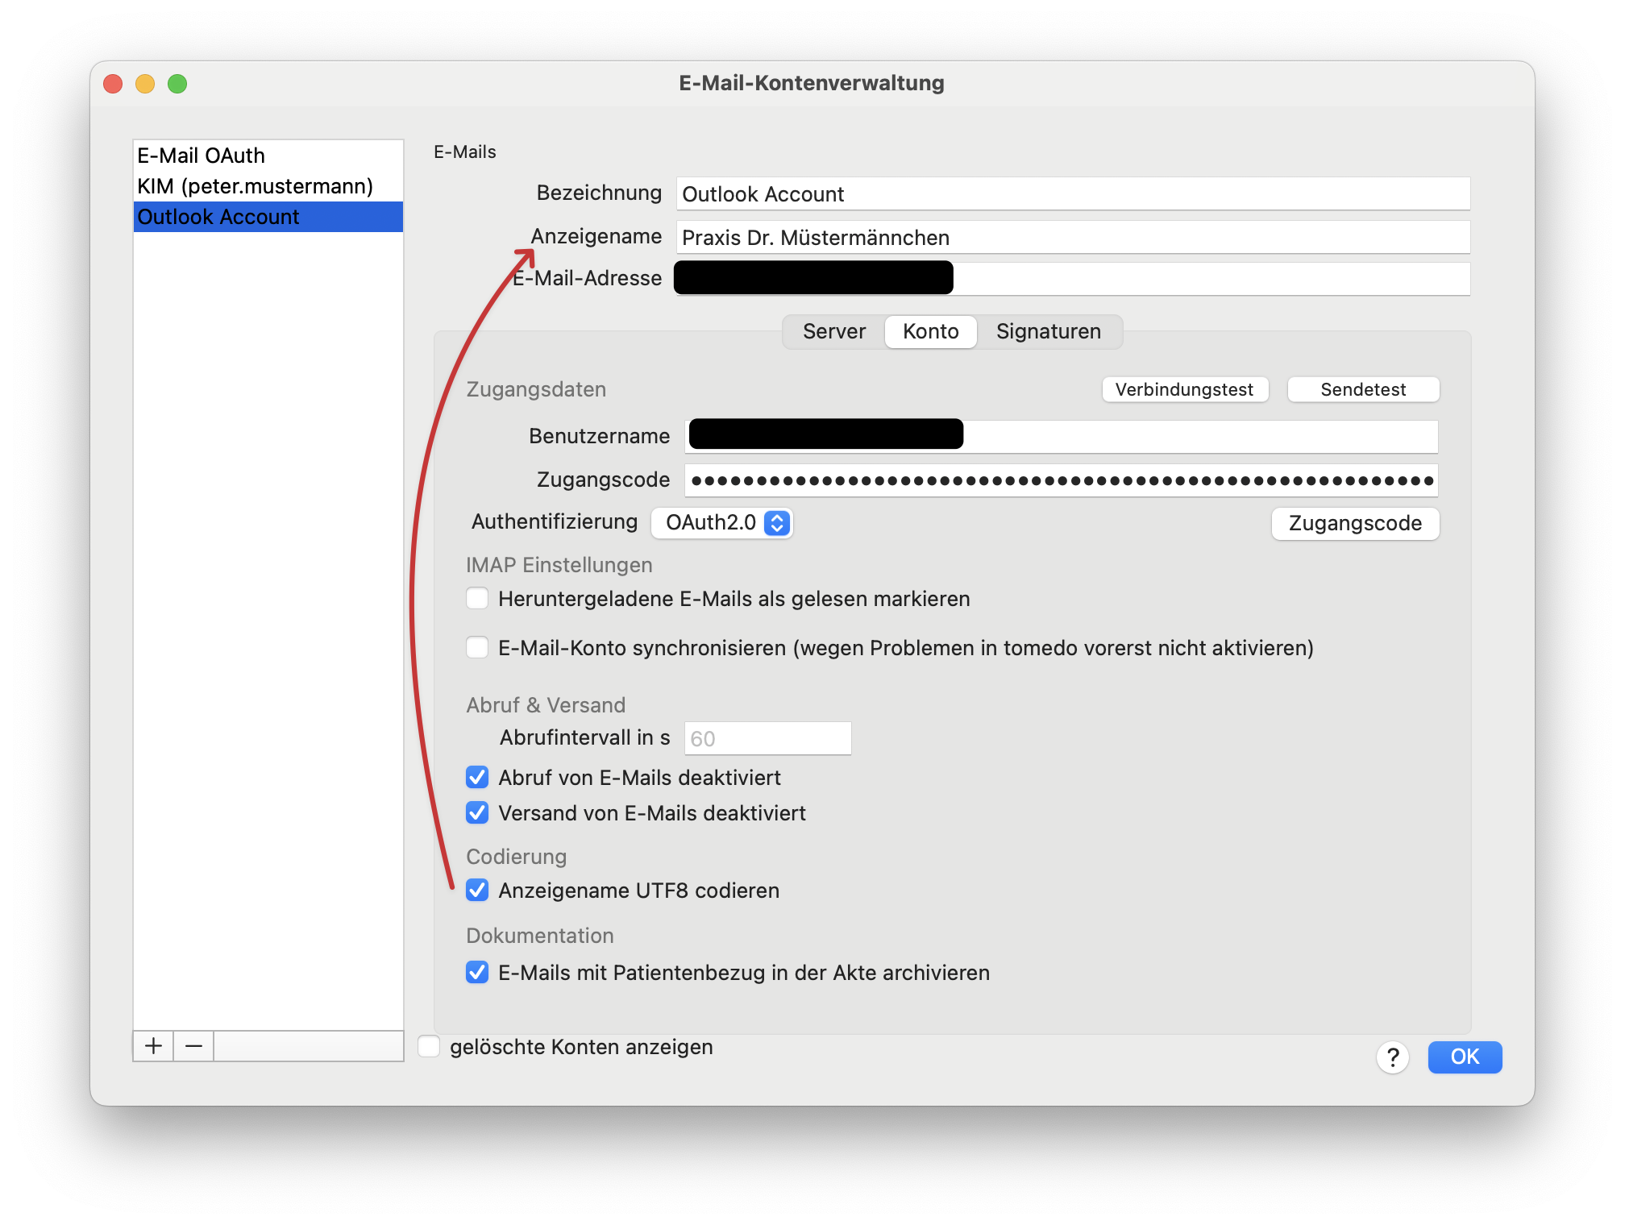
Task: Click into the Bezeichnung field
Action: click(x=1073, y=194)
